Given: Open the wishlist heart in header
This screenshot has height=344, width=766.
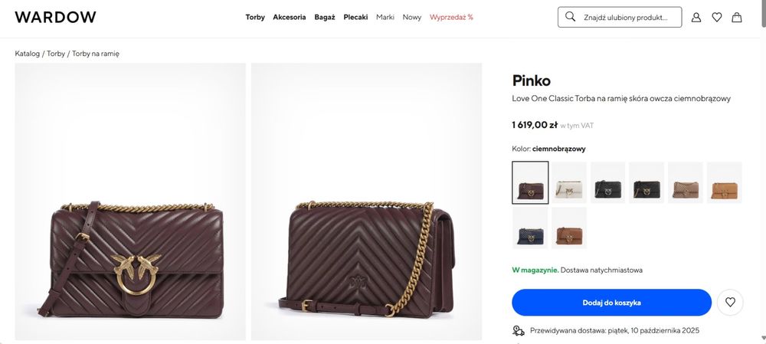Looking at the screenshot, I should coord(717,17).
